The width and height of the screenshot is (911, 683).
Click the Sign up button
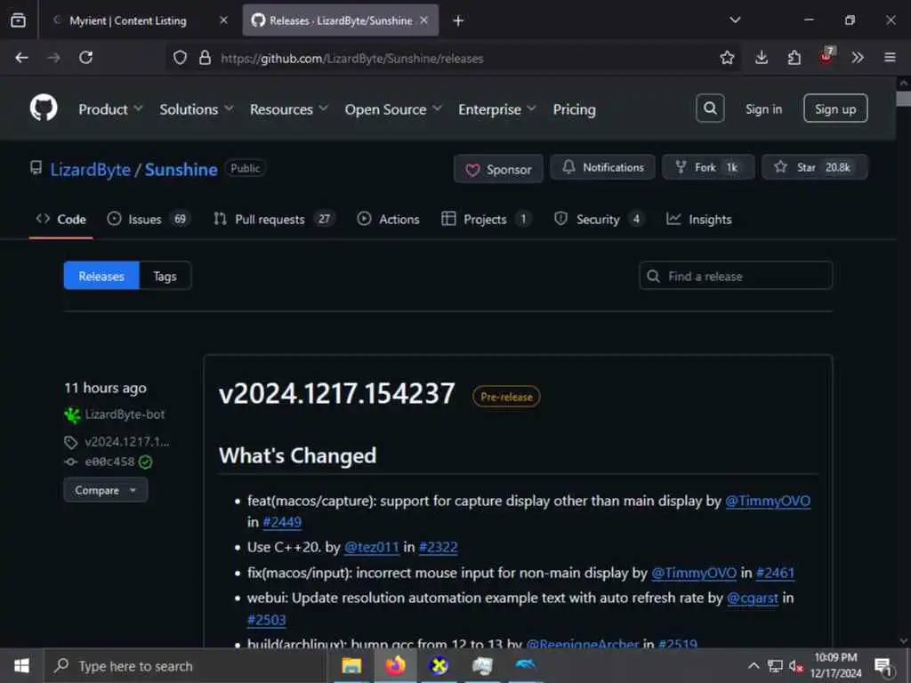835,108
